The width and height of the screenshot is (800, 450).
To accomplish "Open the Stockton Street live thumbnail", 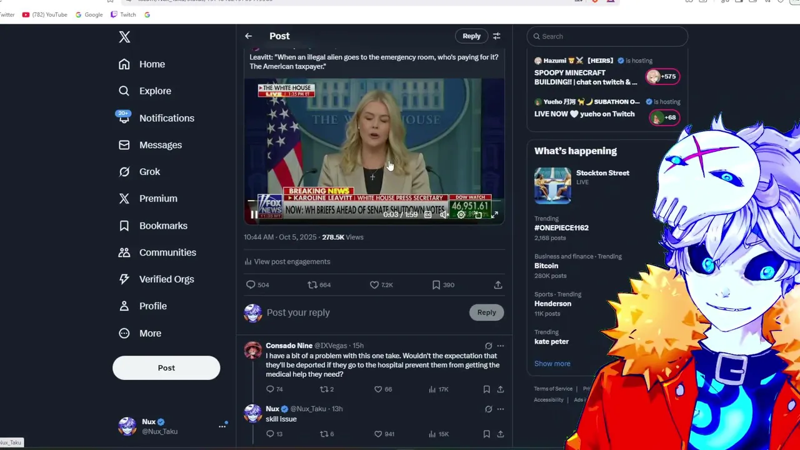I will click(x=552, y=185).
